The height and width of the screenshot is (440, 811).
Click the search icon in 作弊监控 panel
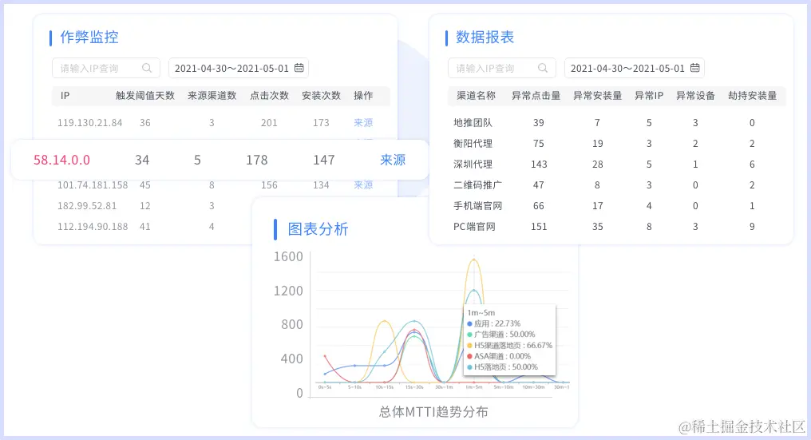tap(147, 68)
